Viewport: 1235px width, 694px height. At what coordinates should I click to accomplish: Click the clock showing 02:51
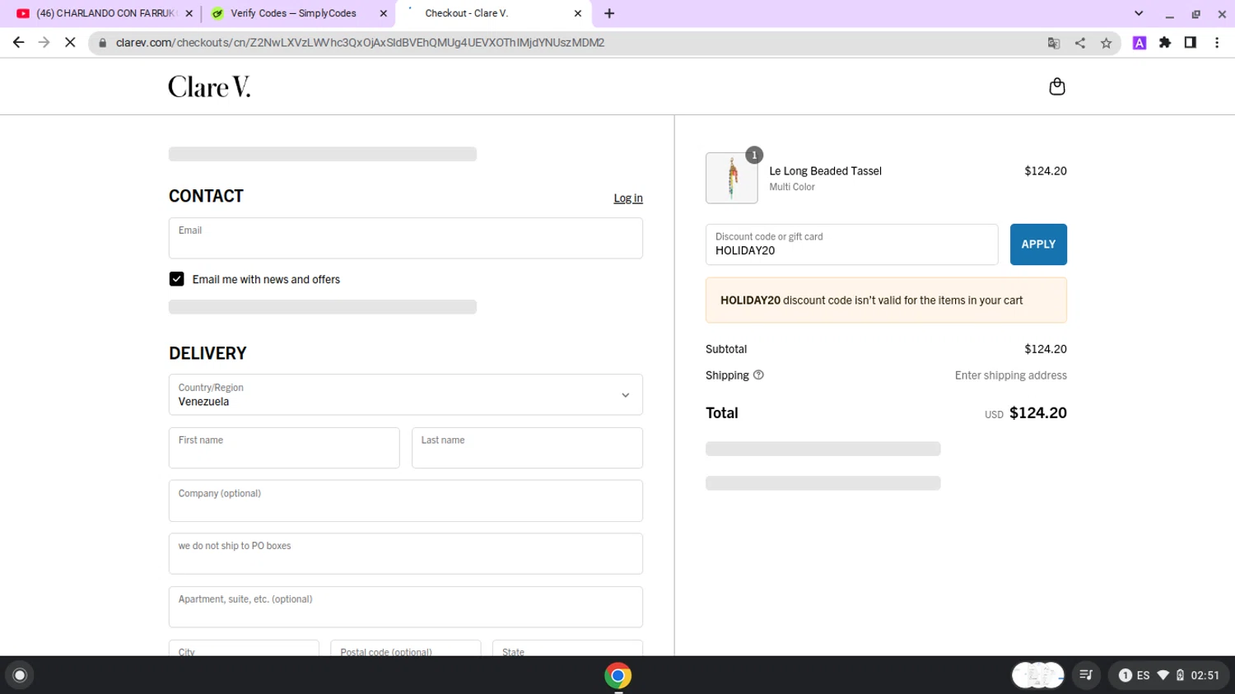(x=1205, y=675)
